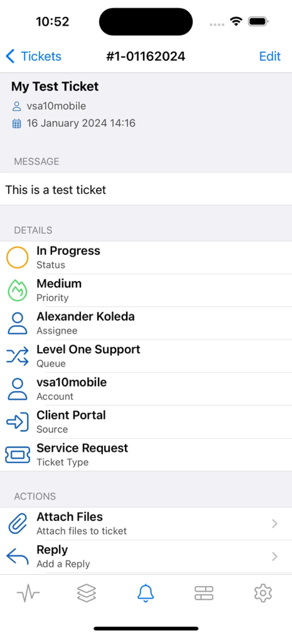Viewport: 292px width, 635px height.
Task: Expand Attach Files using its chevron
Action: 275,524
